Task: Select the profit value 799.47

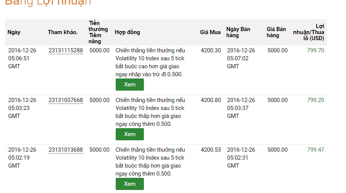Action: (316, 150)
